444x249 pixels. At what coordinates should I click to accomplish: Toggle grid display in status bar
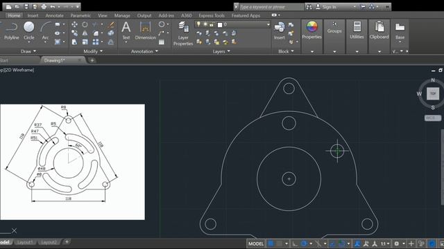[271, 243]
